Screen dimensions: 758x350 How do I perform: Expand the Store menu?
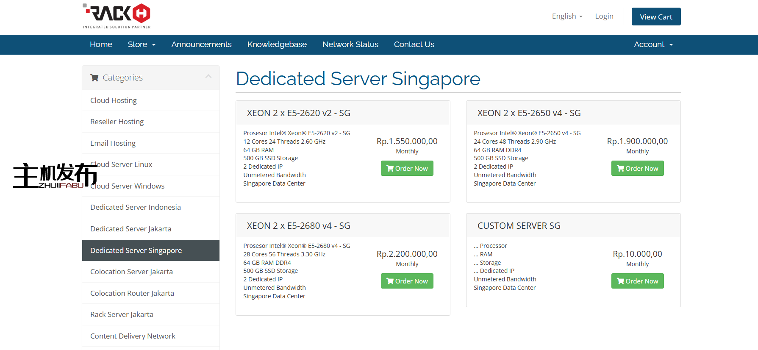pyautogui.click(x=142, y=44)
